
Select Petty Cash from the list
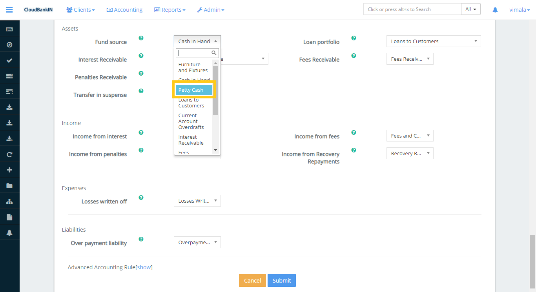click(x=194, y=90)
